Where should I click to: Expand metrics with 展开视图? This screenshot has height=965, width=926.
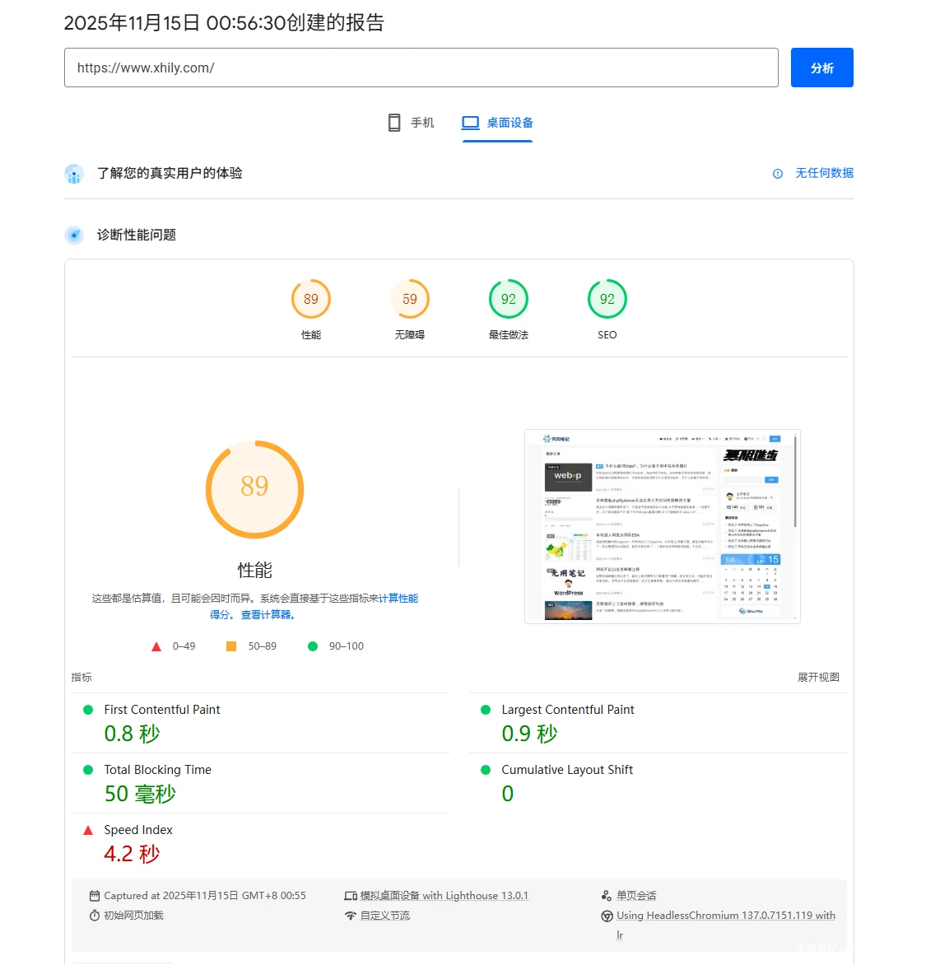pyautogui.click(x=818, y=678)
